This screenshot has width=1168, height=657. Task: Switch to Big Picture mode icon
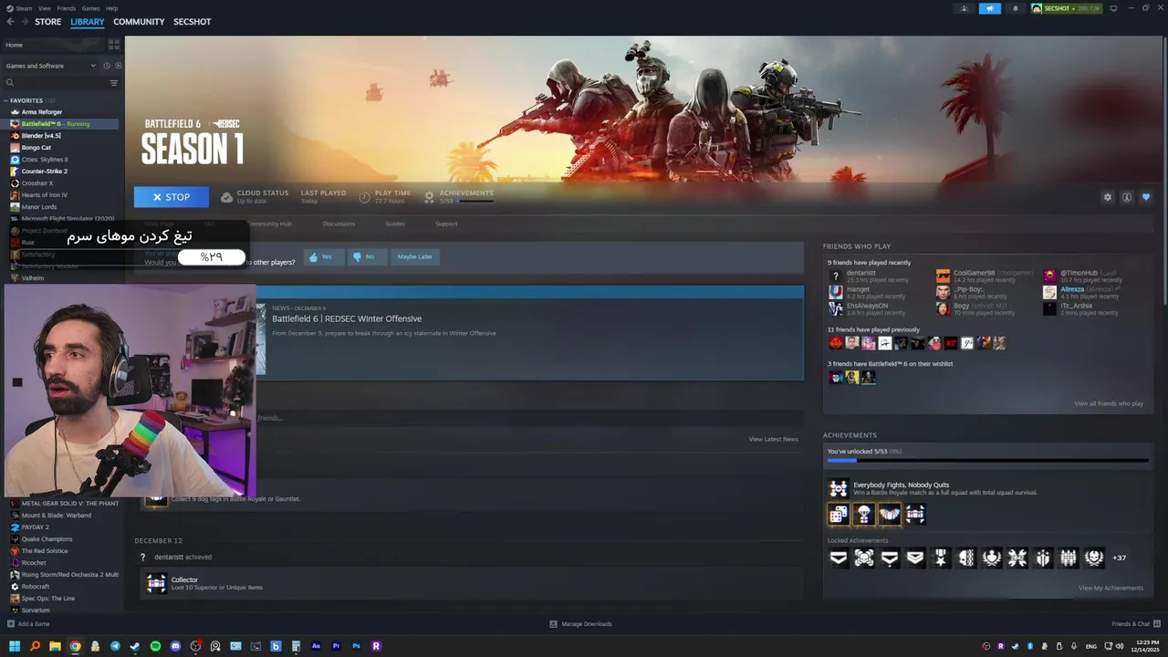pos(1114,8)
